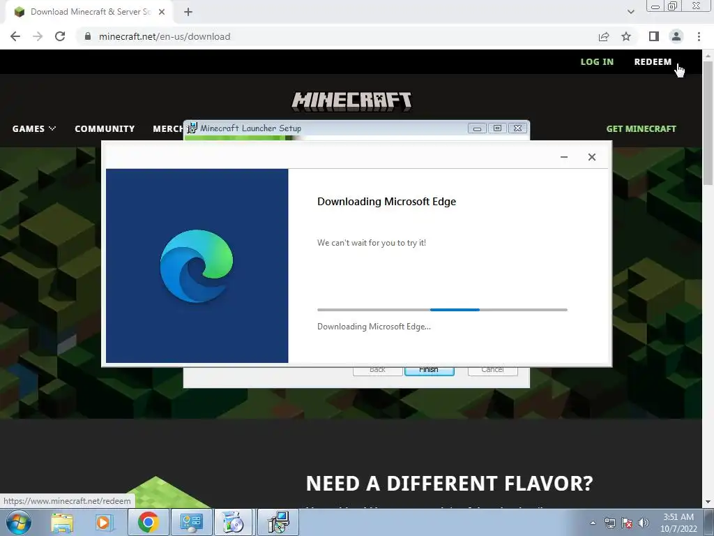Image resolution: width=714 pixels, height=536 pixels.
Task: Open the volume speaker icon
Action: pyautogui.click(x=643, y=523)
